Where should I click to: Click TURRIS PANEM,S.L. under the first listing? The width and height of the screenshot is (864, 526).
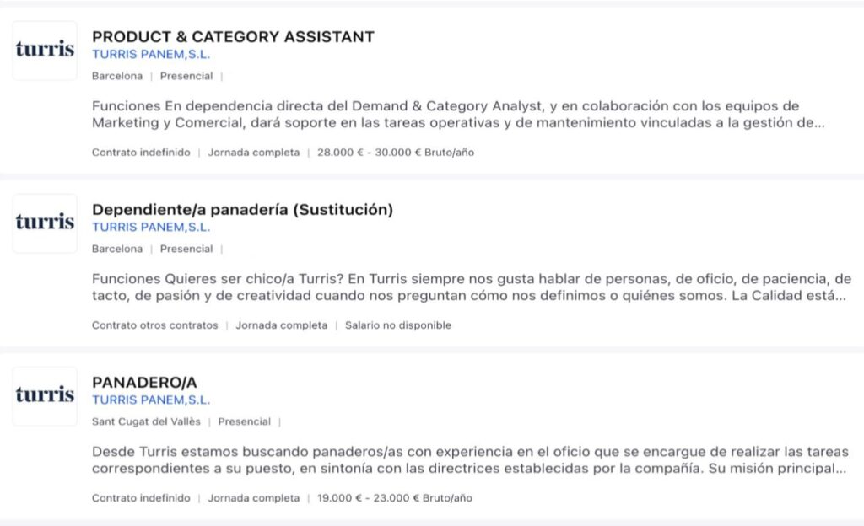tap(148, 55)
